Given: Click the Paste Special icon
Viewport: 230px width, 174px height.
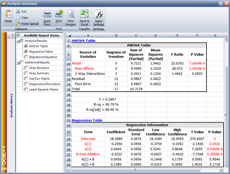Looking at the screenshot, I should [x=19, y=24].
